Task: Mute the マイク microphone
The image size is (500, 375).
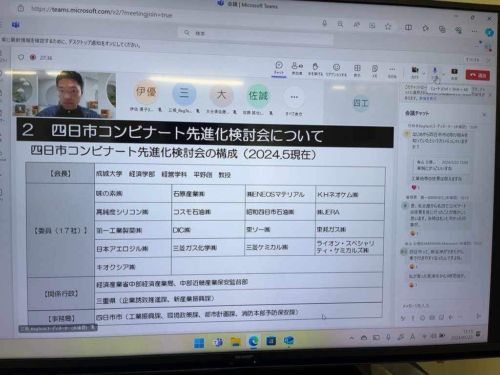Action: click(x=435, y=73)
